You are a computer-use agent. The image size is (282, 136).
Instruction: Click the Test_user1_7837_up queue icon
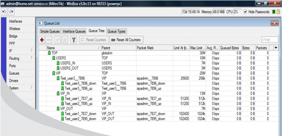pos(62,98)
